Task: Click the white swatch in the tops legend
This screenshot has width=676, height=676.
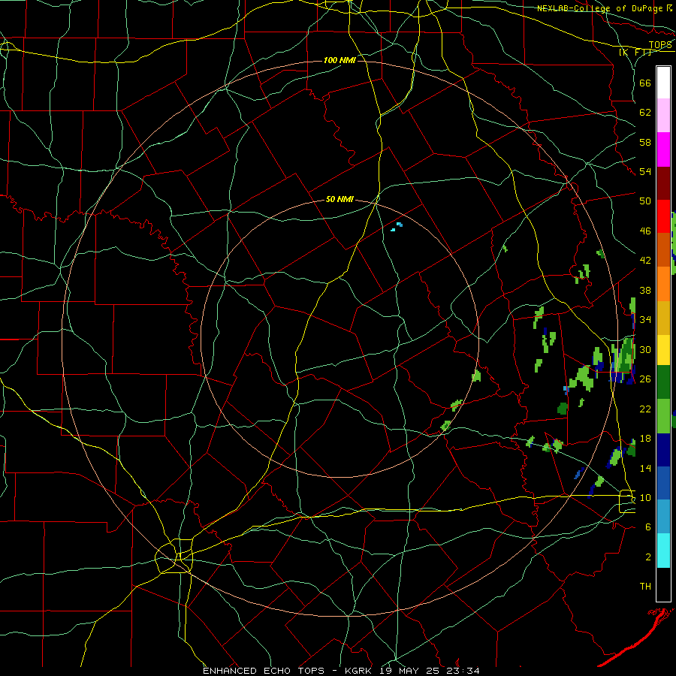Action: [663, 83]
